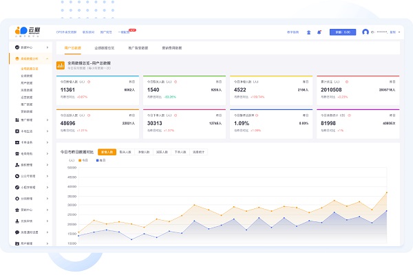Image resolution: width=413 pixels, height=275 pixels.
Task: Click the user avatar icon
Action: tap(365, 32)
